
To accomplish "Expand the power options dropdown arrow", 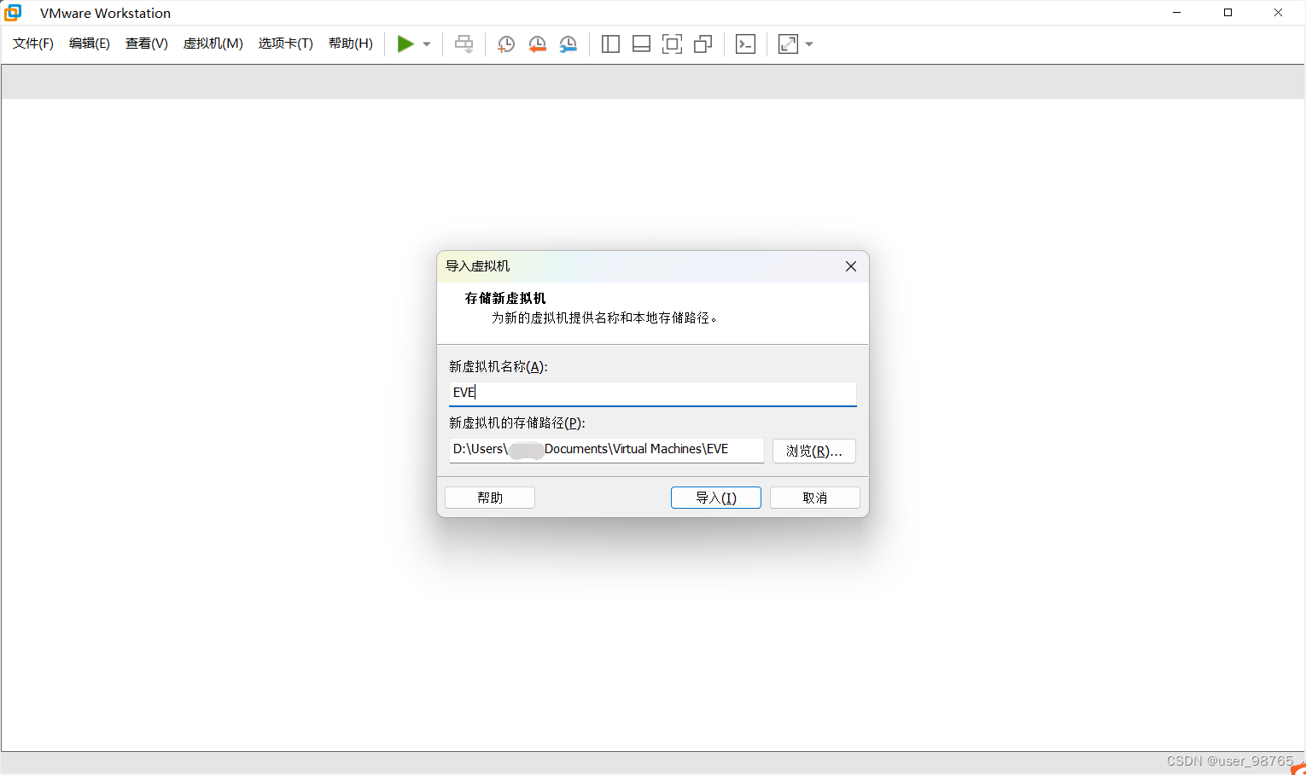I will tap(427, 44).
